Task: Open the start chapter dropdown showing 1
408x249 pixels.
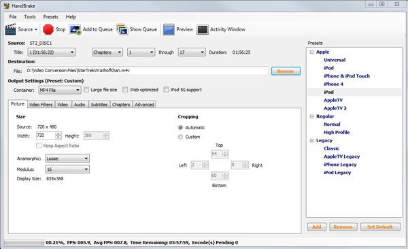Action: click(141, 52)
